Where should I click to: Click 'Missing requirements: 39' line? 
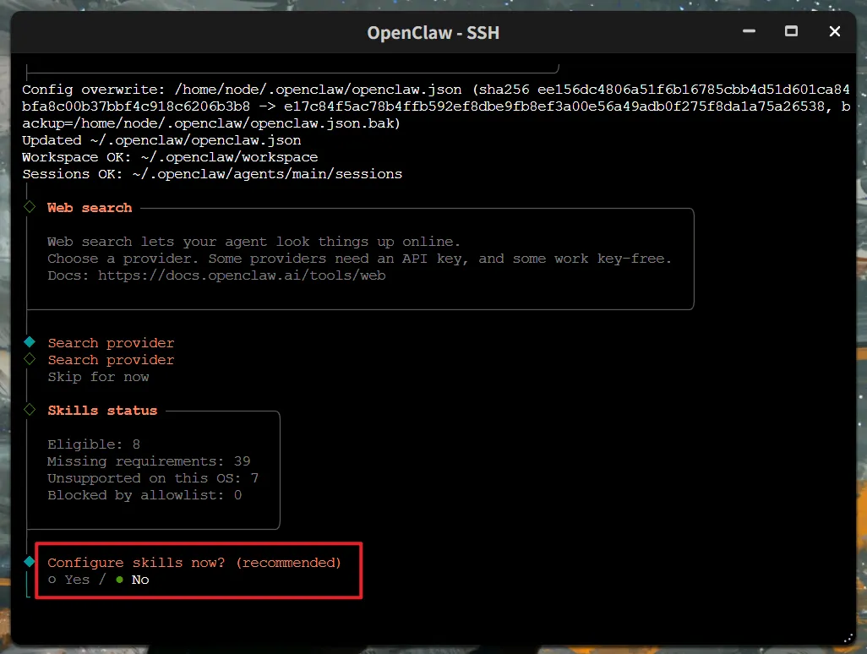(x=149, y=461)
